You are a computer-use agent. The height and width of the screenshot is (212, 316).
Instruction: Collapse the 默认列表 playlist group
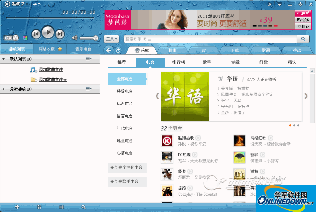4,59
